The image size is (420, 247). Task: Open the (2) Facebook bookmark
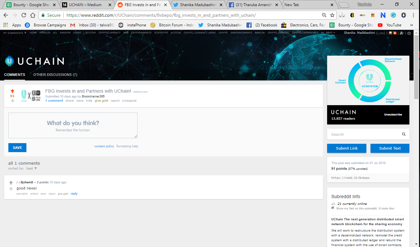262,25
